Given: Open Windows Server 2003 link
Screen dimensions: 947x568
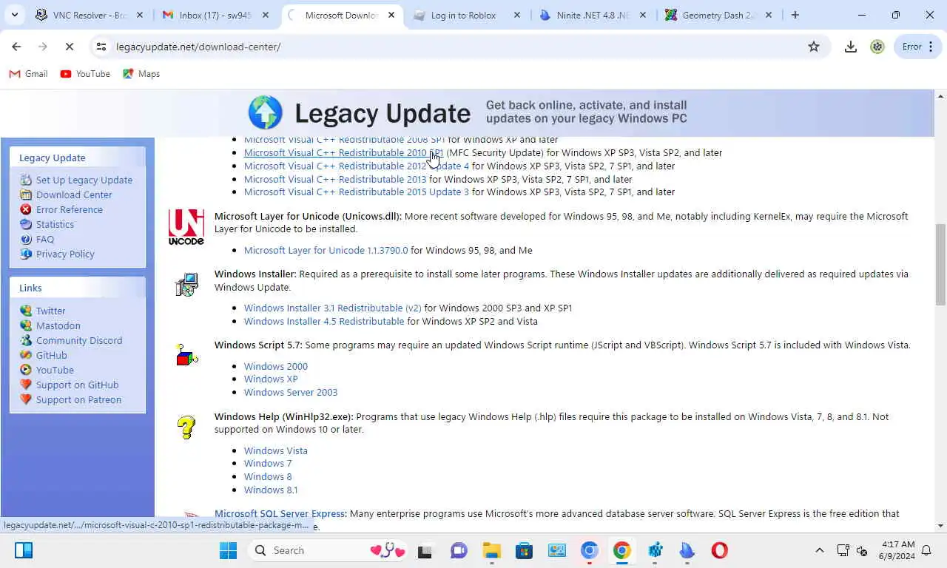Looking at the screenshot, I should (291, 392).
